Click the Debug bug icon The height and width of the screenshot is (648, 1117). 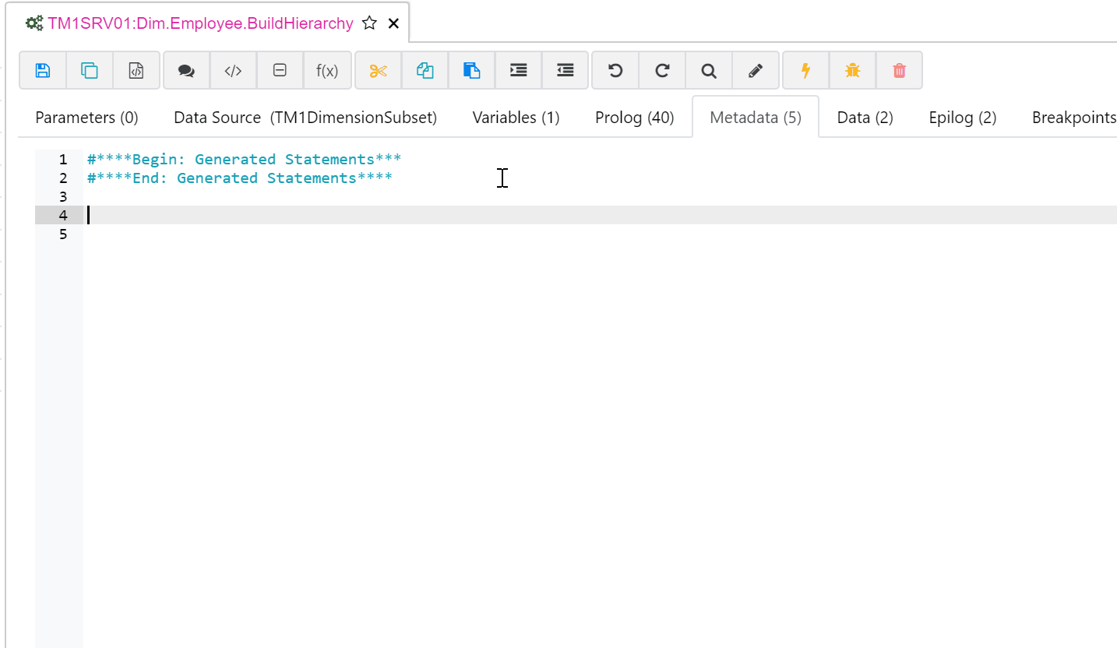click(x=853, y=71)
